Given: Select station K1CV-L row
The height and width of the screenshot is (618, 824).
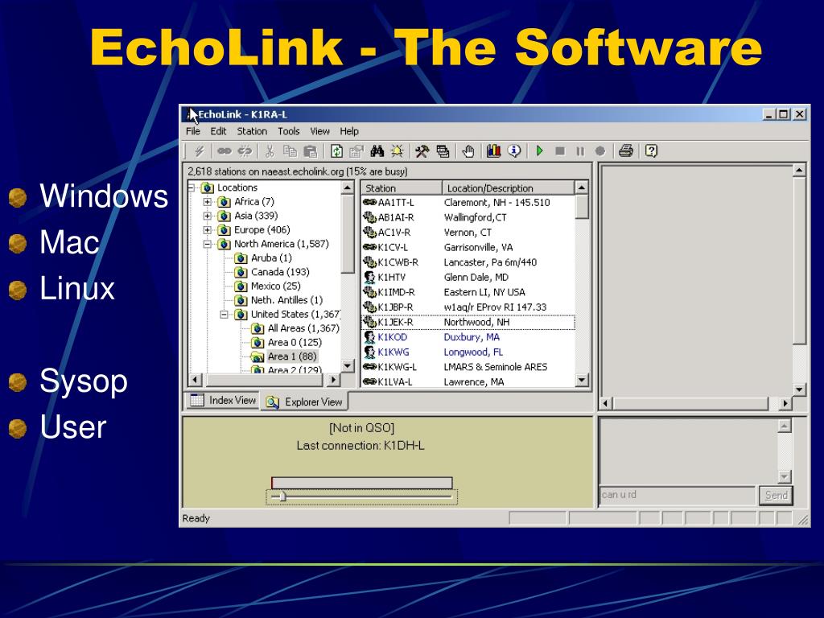Looking at the screenshot, I should 468,248.
